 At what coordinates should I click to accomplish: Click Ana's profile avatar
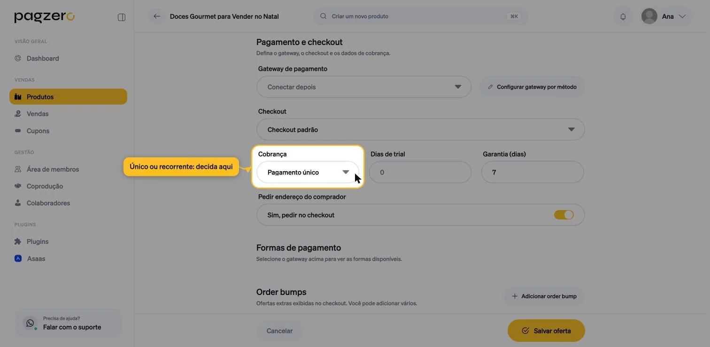649,16
